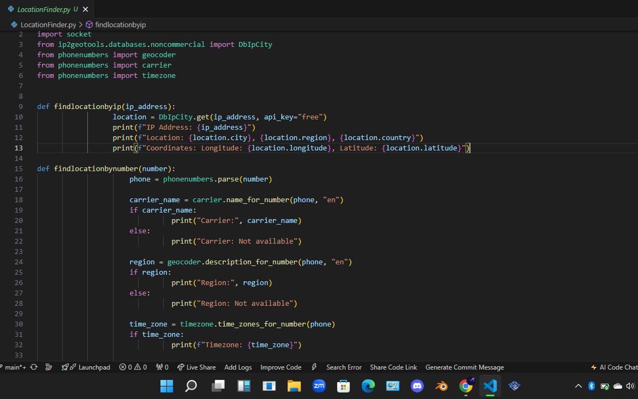Click line number 9 in the gutter

pyautogui.click(x=21, y=106)
